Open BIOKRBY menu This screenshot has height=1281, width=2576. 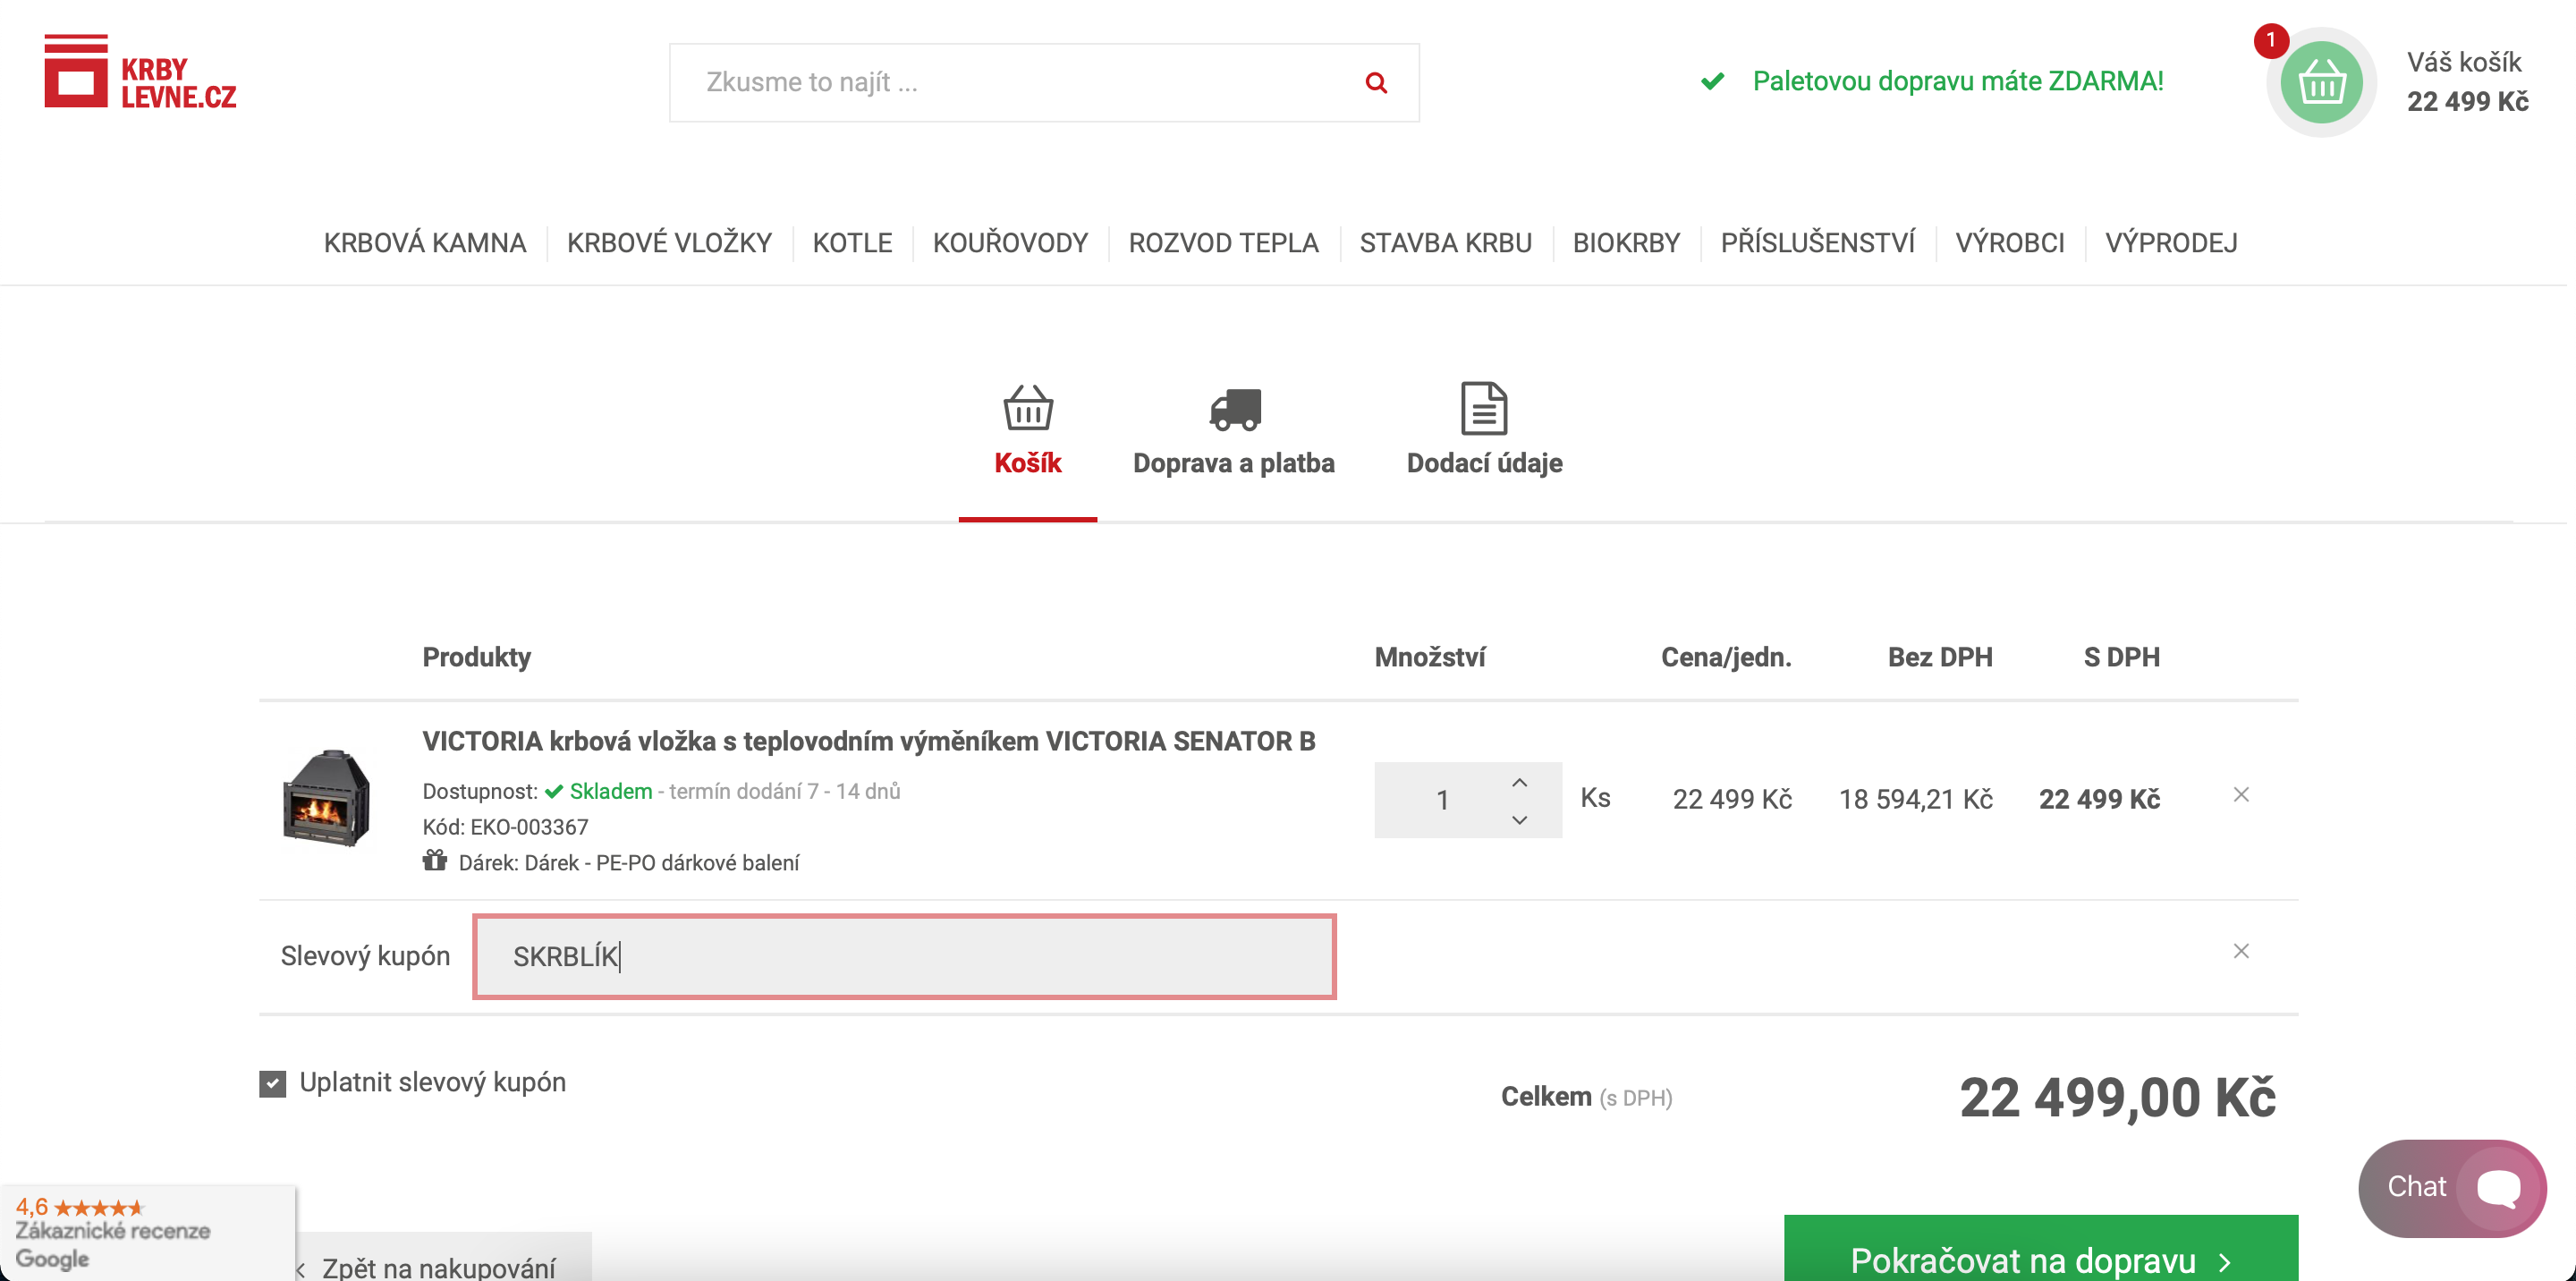pos(1626,243)
